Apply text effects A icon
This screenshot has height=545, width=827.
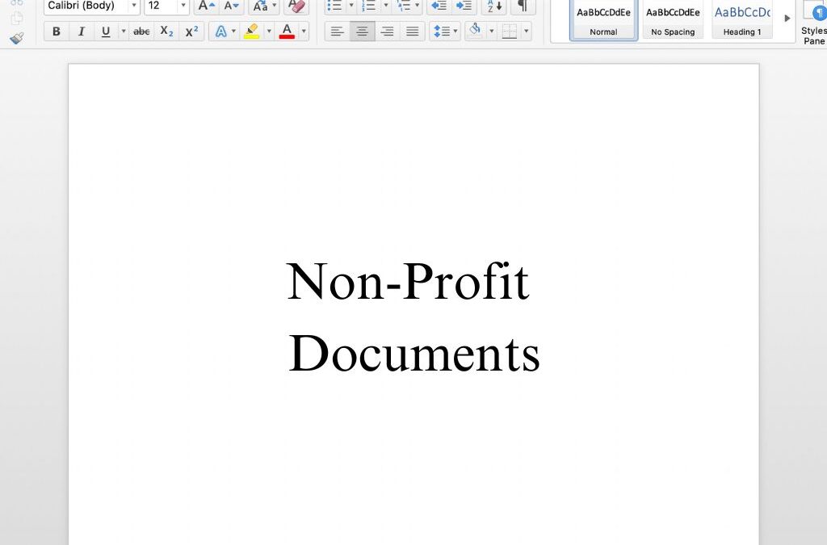(221, 31)
